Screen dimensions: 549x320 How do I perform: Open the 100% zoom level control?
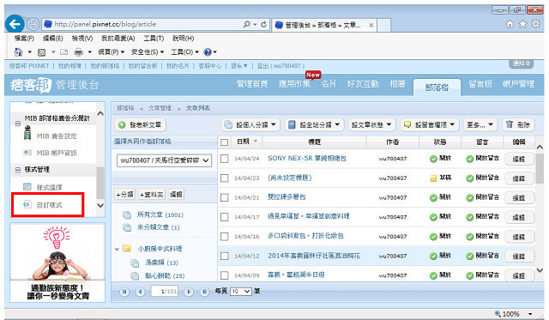tap(514, 314)
